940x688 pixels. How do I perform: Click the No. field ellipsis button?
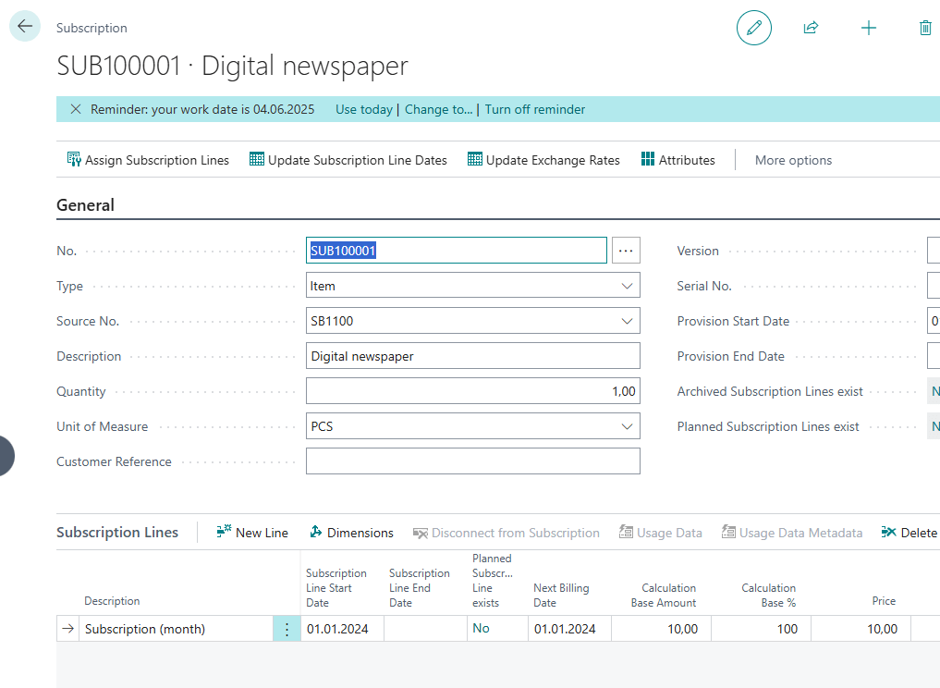pos(626,251)
